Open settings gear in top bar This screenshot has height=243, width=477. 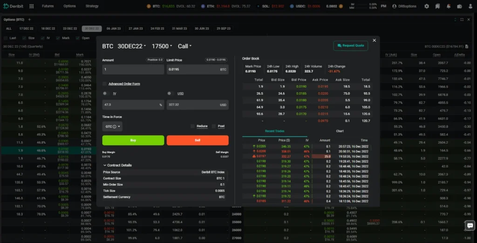[427, 7]
